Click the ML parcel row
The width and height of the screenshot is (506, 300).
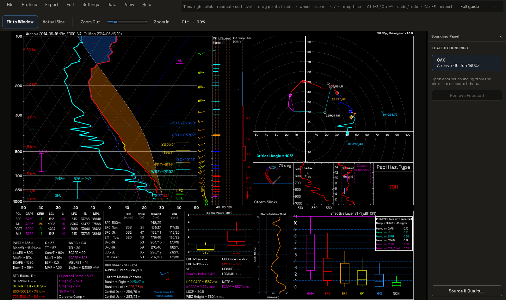(x=58, y=224)
